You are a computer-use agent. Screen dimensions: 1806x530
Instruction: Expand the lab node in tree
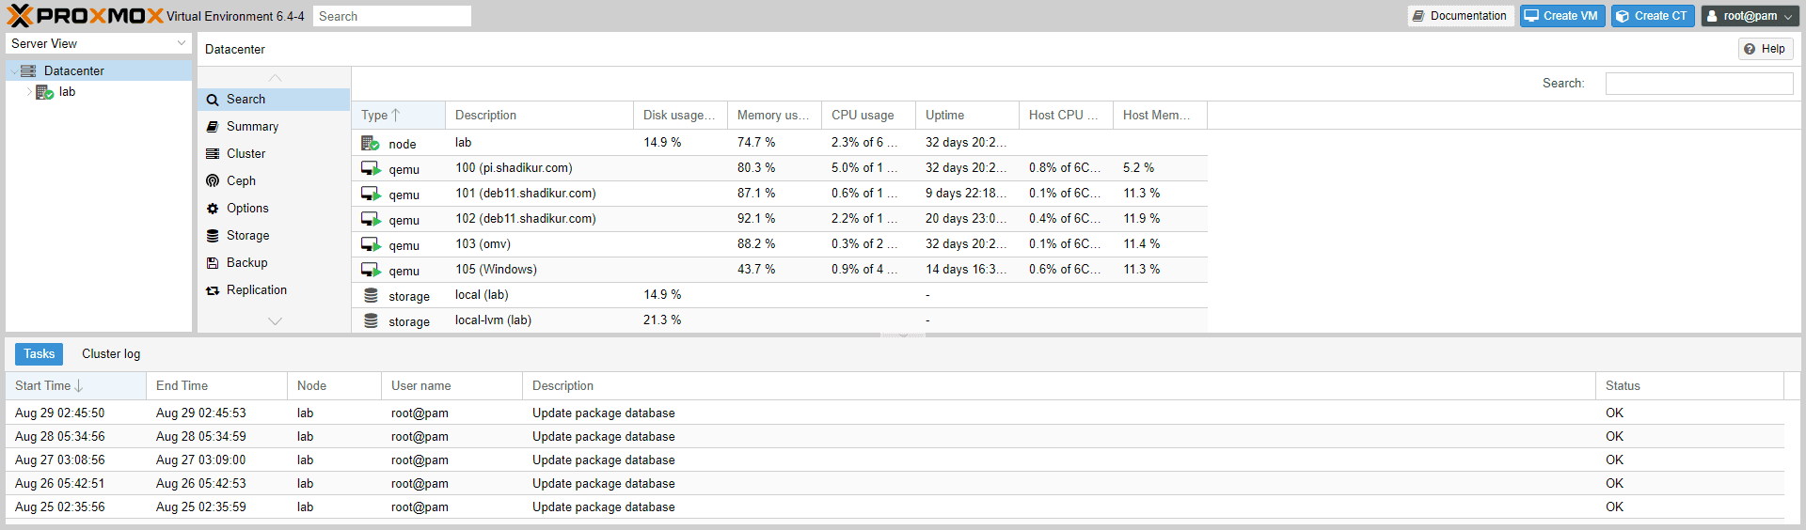29,92
